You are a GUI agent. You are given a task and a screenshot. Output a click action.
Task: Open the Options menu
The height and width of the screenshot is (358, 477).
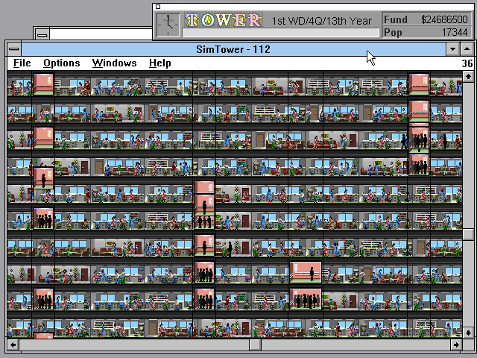[61, 63]
